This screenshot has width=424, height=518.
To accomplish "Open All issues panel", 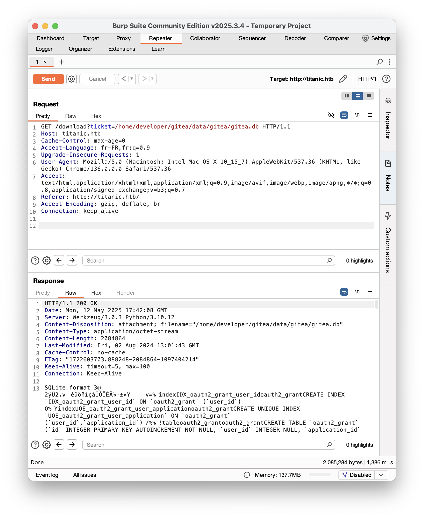I will pos(85,475).
